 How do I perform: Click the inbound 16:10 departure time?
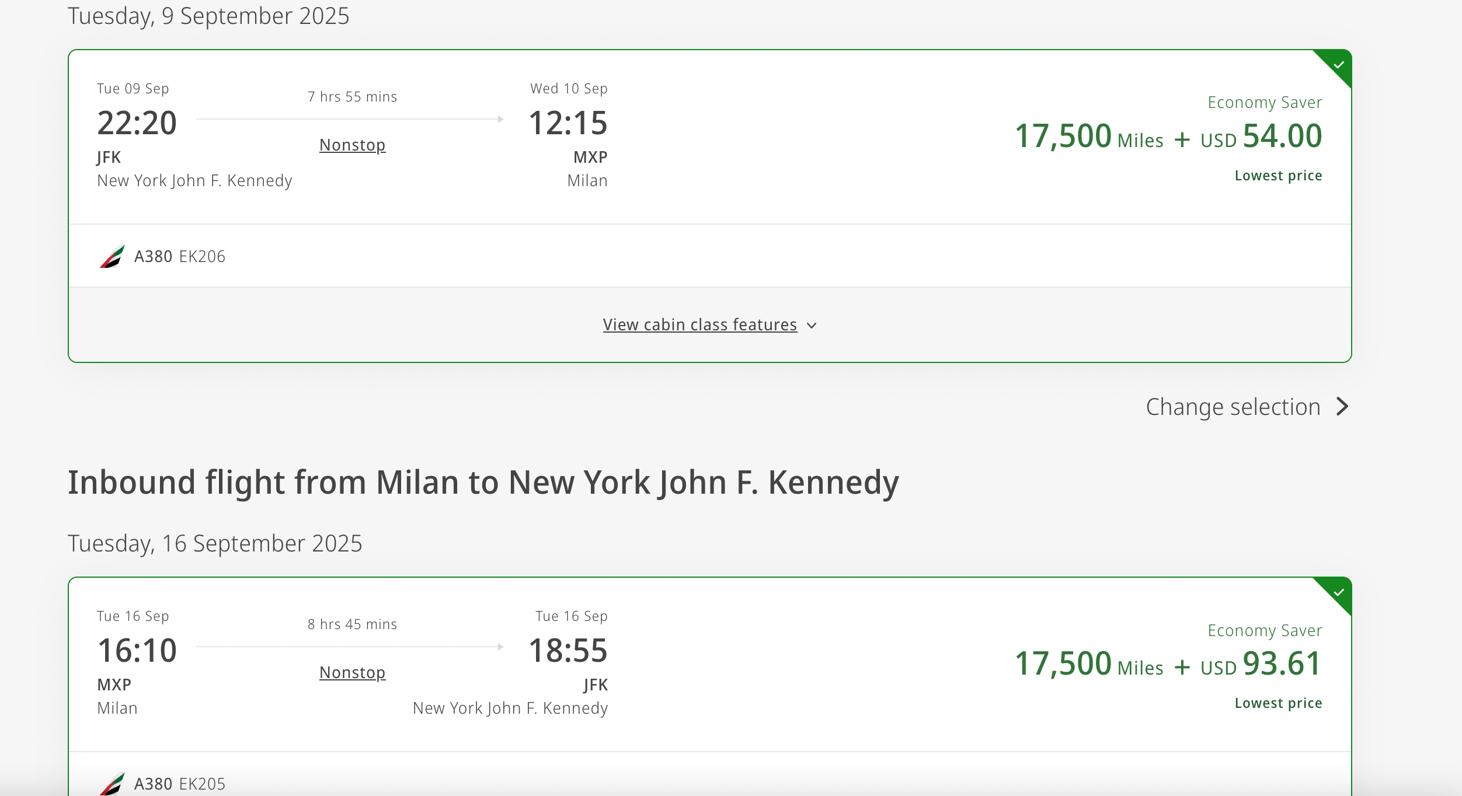[137, 651]
